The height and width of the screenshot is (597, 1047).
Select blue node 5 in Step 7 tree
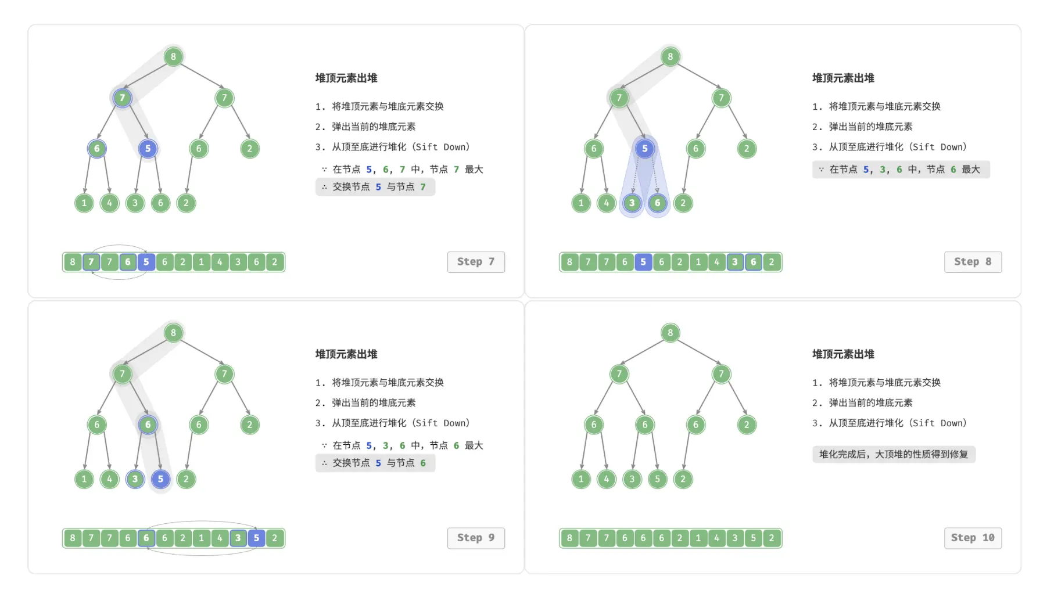pos(148,149)
